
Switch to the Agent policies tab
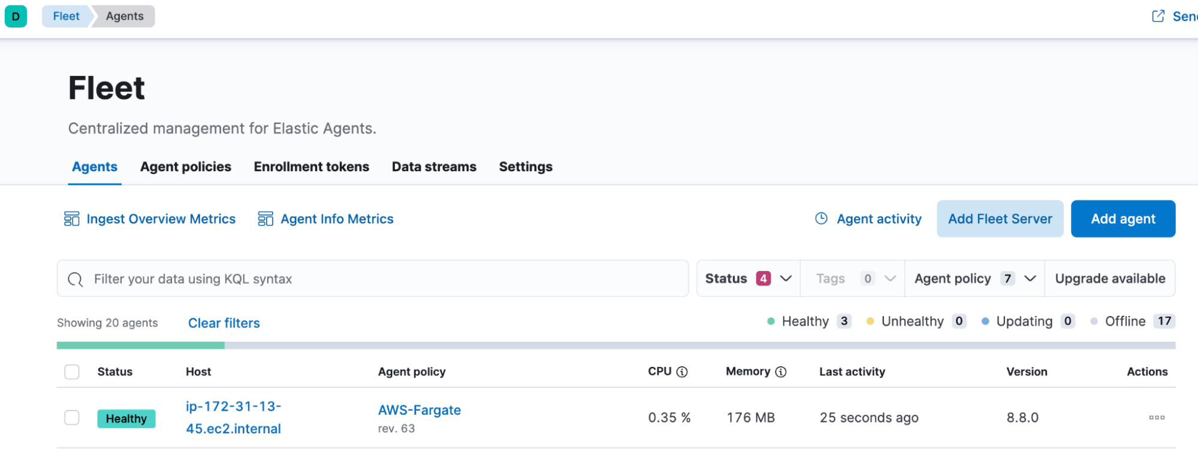185,167
